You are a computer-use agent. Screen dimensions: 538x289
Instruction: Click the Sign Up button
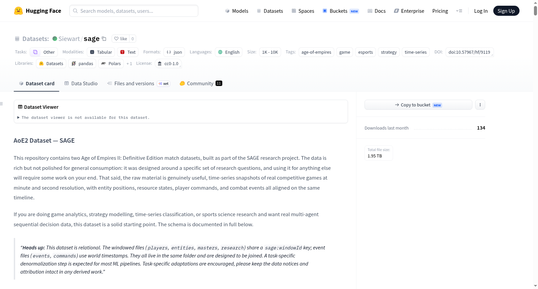506,11
